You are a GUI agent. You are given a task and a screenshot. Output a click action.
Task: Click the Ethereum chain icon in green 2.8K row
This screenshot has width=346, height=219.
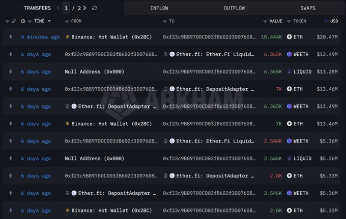[x=11, y=211]
